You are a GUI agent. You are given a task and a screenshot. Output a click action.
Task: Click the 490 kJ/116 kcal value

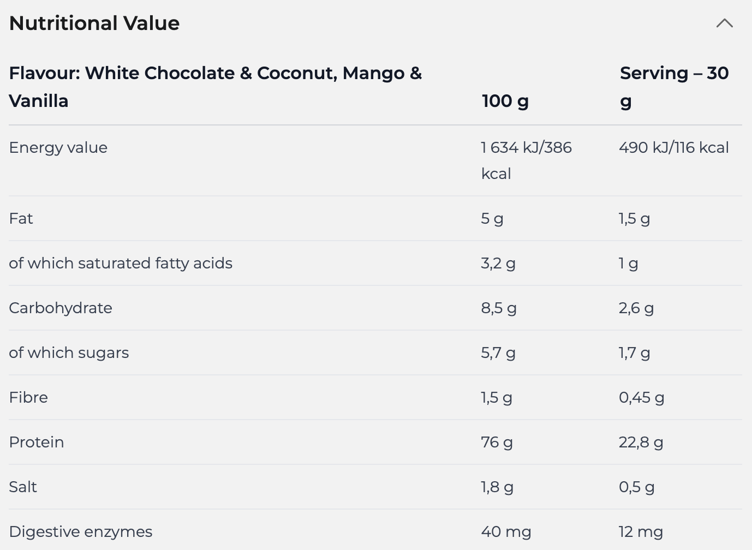(x=673, y=147)
